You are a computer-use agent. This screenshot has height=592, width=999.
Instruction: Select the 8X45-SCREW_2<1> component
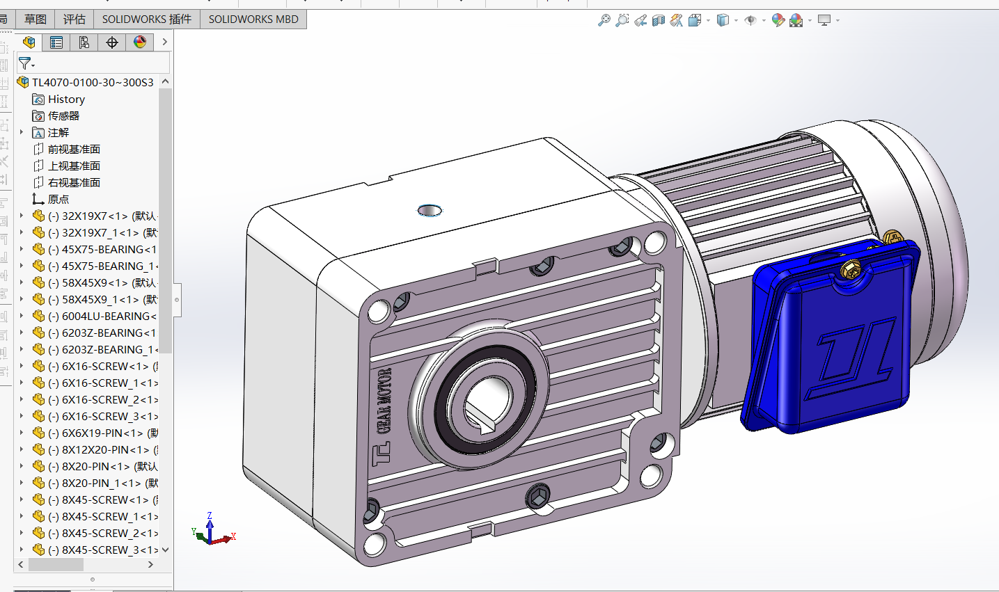[95, 534]
